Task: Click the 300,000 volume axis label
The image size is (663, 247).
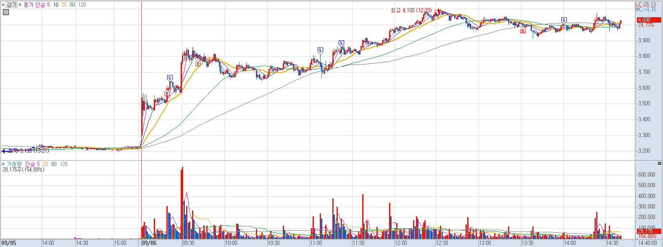Action: pyautogui.click(x=647, y=206)
